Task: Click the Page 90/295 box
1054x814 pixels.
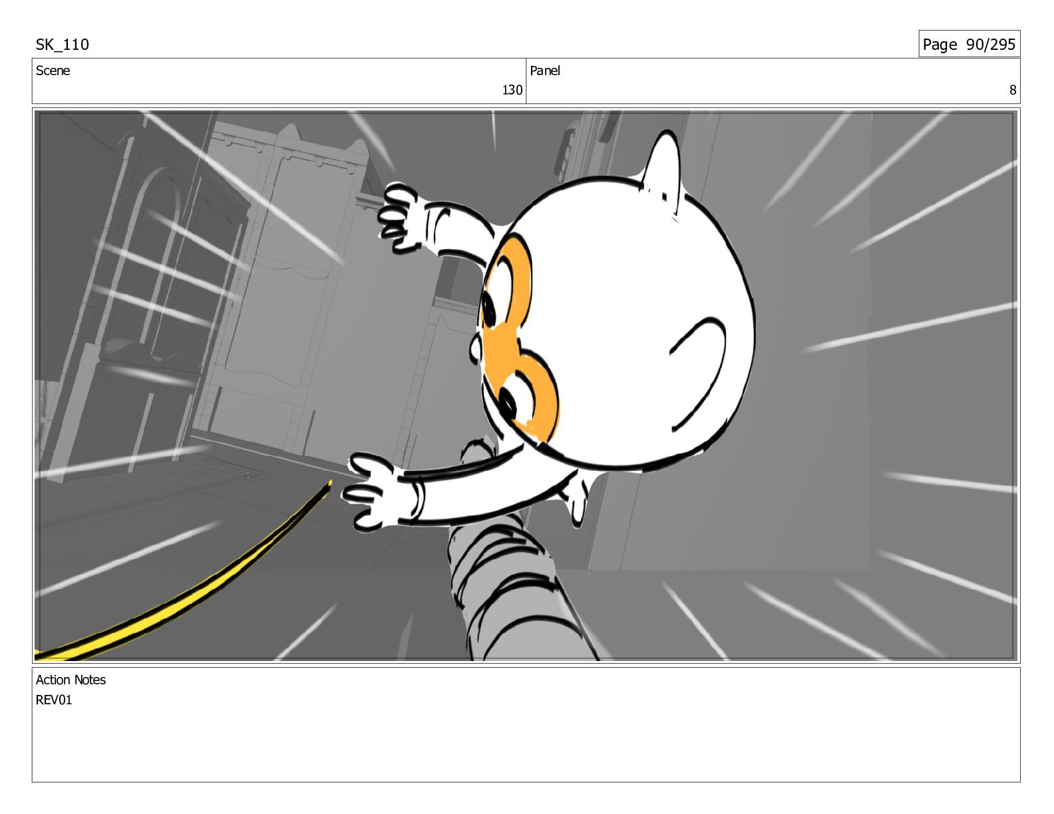Action: pyautogui.click(x=969, y=44)
